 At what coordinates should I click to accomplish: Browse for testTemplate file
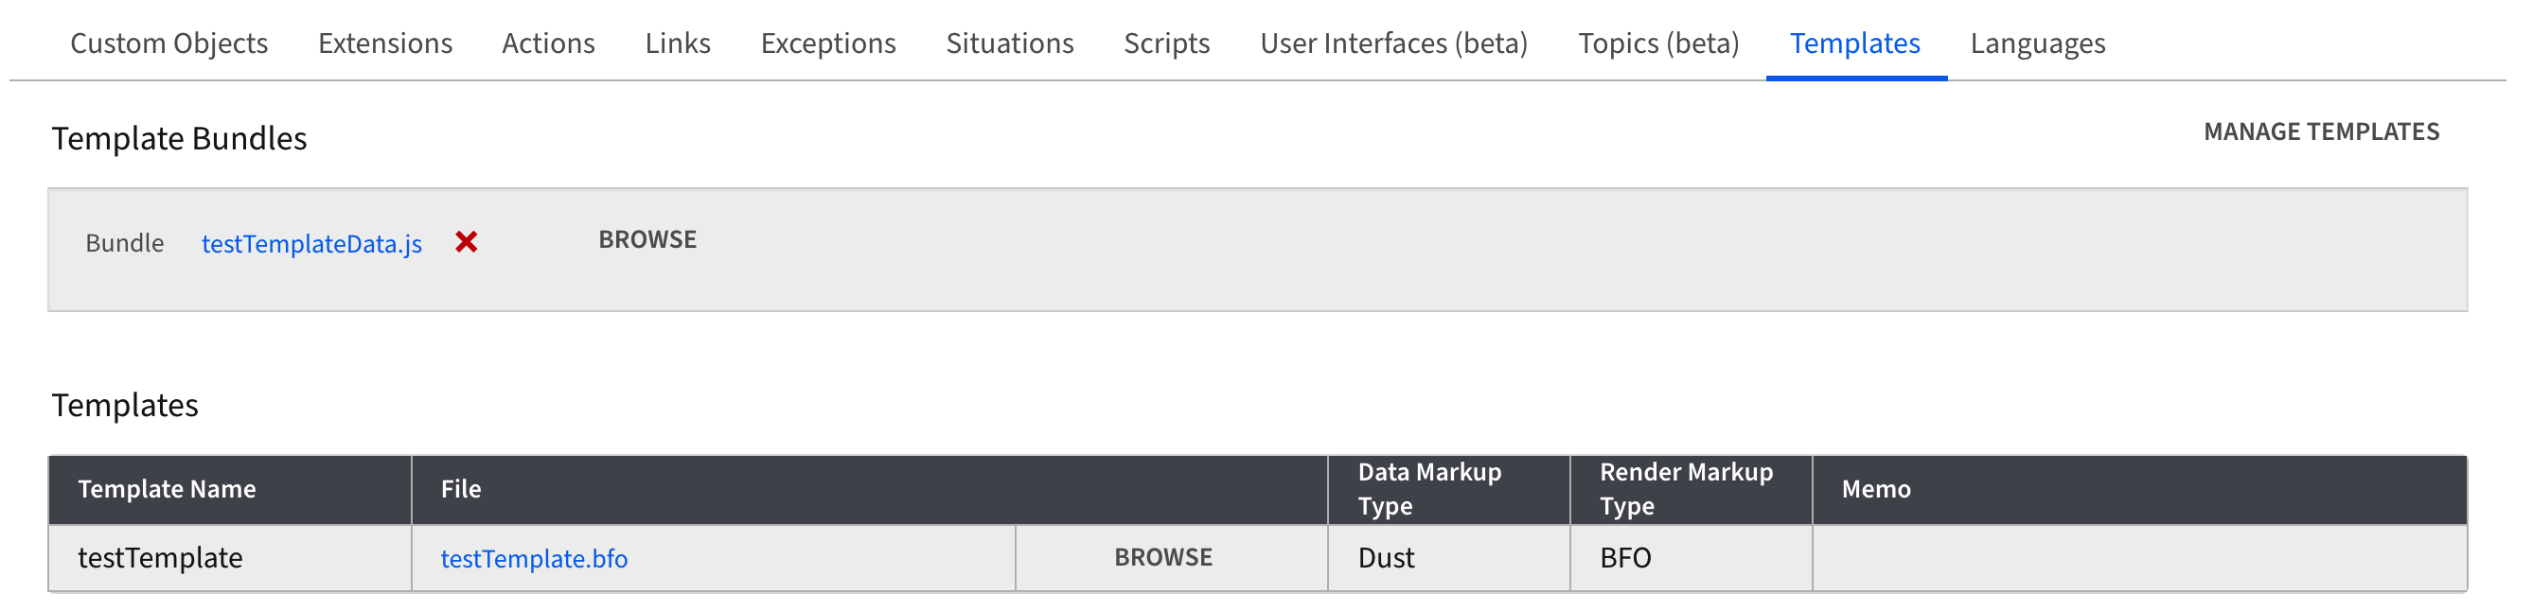1163,557
